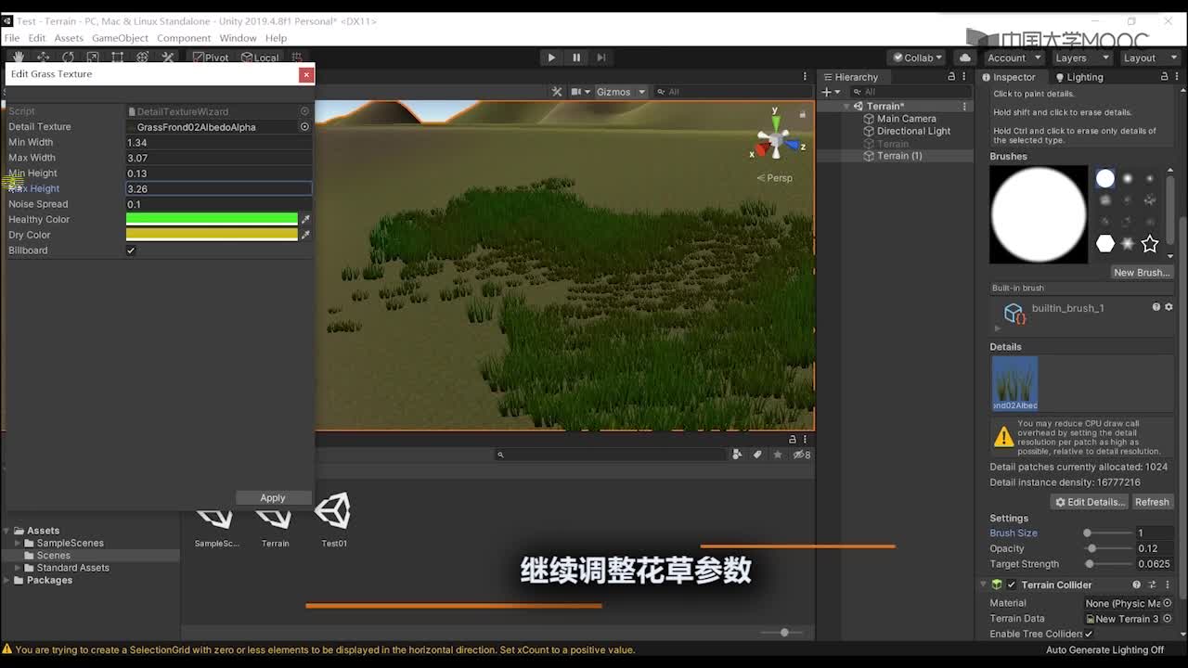Click the Healthy Color eyedropper
1188x668 pixels.
click(x=305, y=220)
